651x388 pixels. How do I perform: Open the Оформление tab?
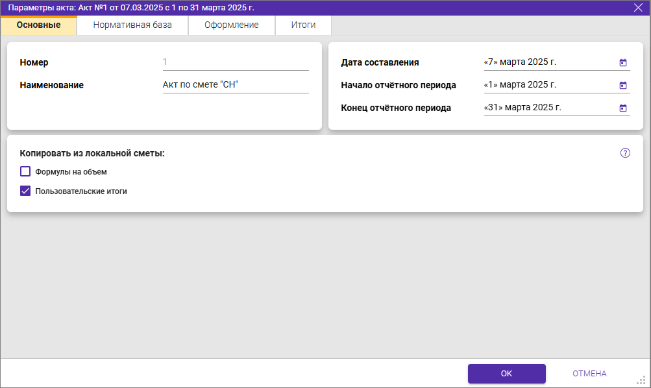(232, 25)
